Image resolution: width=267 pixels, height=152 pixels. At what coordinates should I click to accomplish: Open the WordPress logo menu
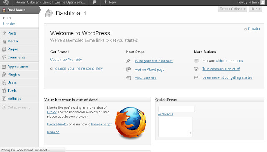point(6,2)
